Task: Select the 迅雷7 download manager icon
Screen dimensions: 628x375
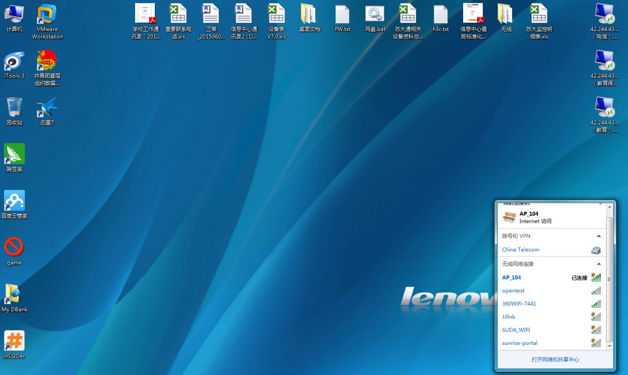Action: (x=47, y=108)
